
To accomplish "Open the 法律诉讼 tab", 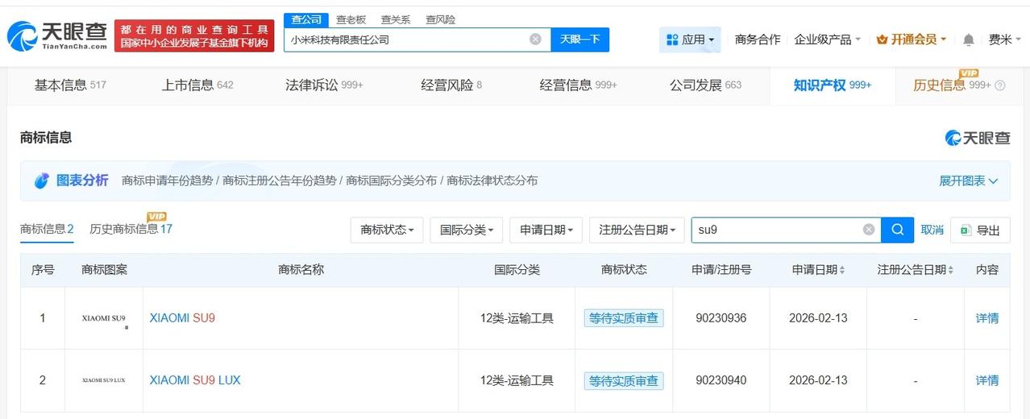I will tap(324, 85).
